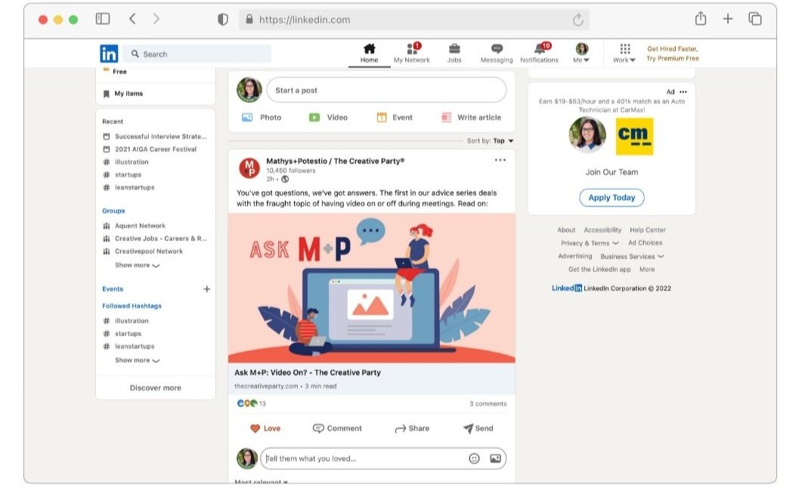Image resolution: width=799 pixels, height=503 pixels.
Task: Expand the Me profile menu
Action: pos(581,54)
